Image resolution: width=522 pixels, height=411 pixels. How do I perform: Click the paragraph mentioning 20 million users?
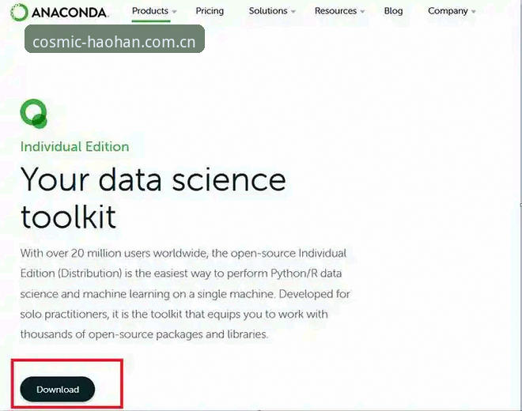click(185, 293)
